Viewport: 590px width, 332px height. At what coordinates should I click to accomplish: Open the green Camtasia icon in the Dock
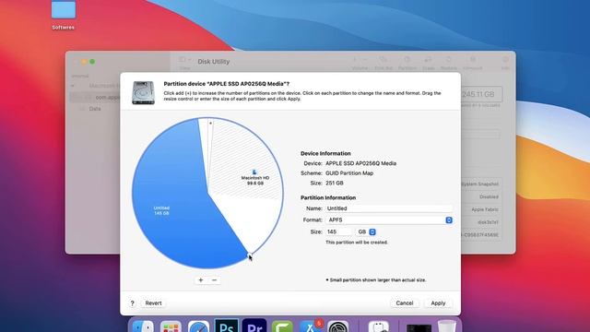pos(282,326)
